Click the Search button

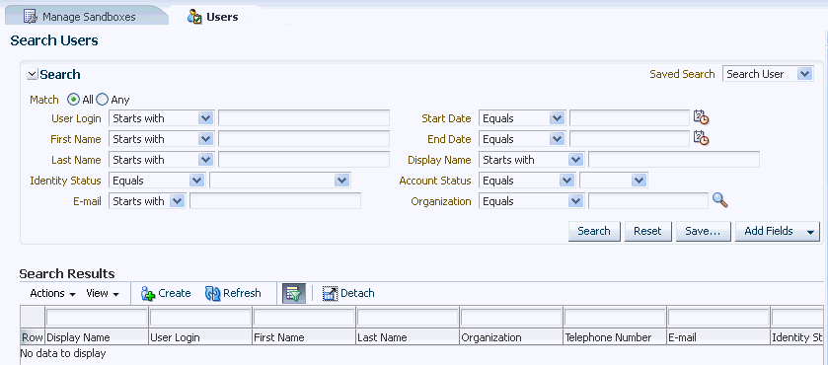(x=594, y=232)
